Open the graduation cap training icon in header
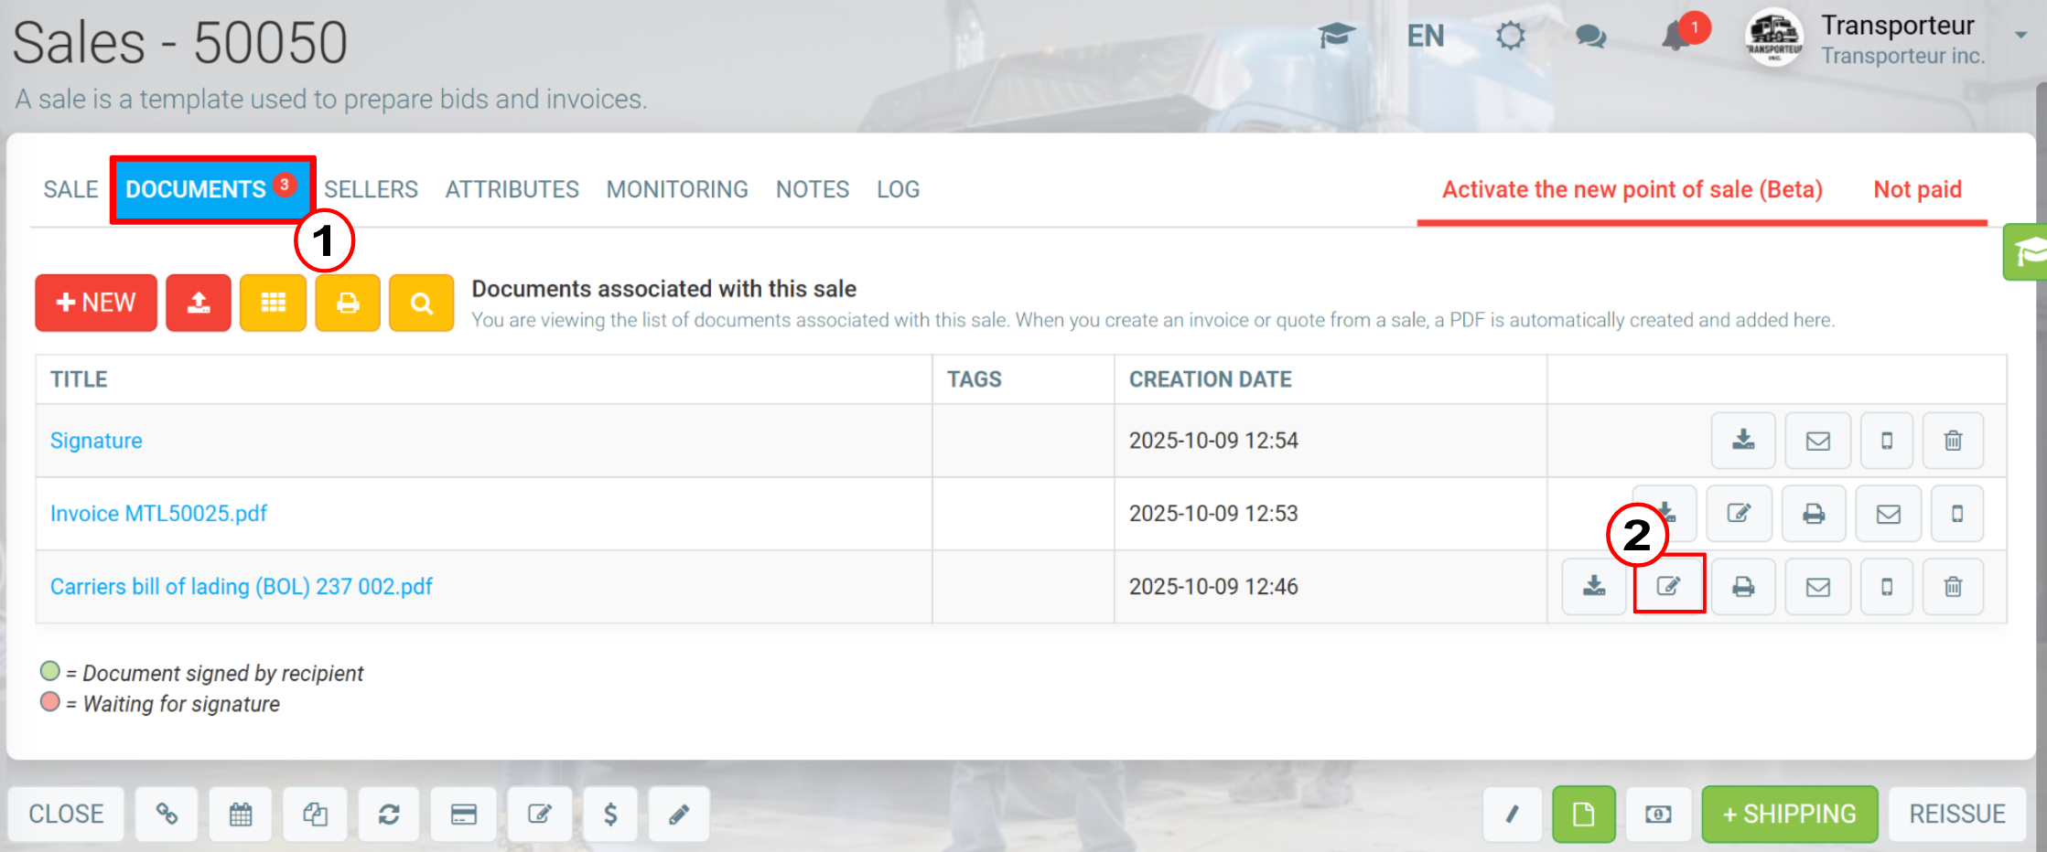Screen dimensions: 2047x852 [x=1337, y=37]
